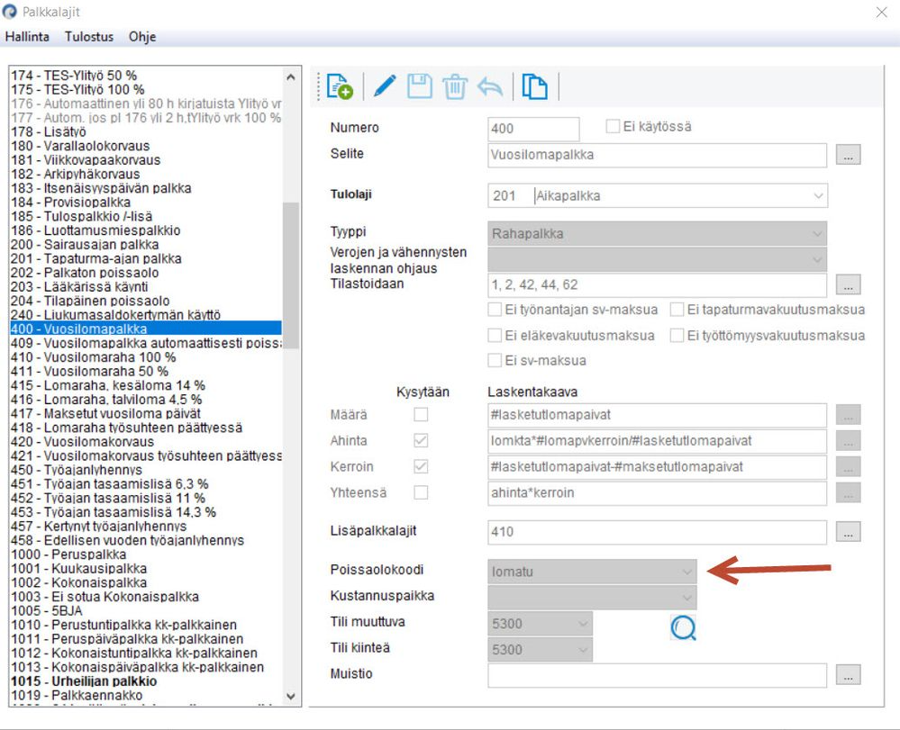
Task: Expand the Poissaolokoodi lomatu dropdown
Action: [x=593, y=572]
